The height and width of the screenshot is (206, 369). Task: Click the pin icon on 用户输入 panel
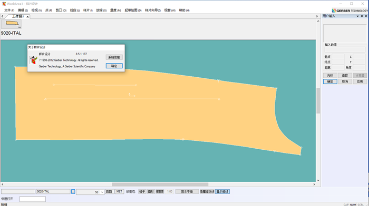click(x=362, y=16)
